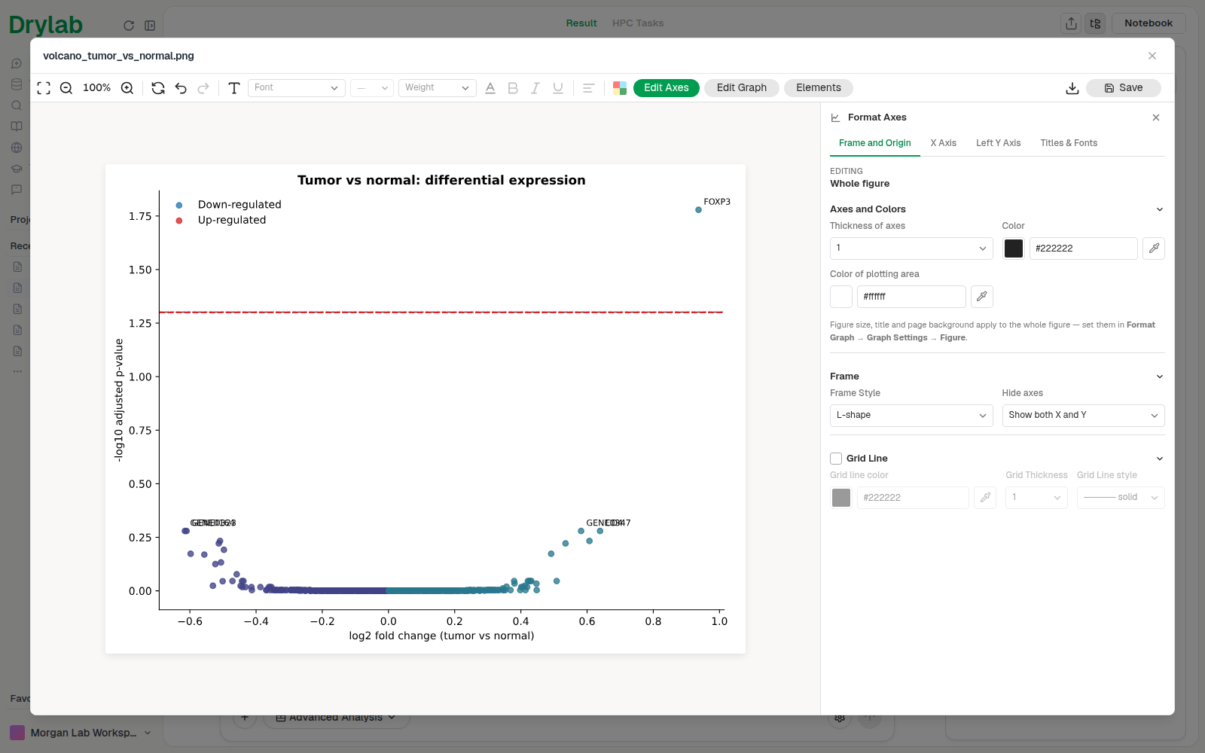This screenshot has height=753, width=1205.
Task: Select the Frame and Origin tab
Action: (875, 143)
